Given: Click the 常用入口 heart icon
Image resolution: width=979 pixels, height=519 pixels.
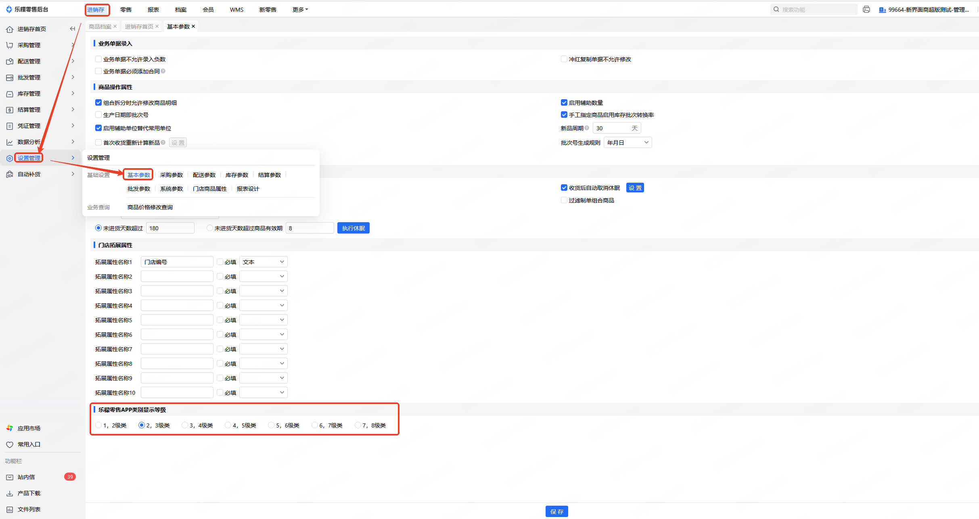Looking at the screenshot, I should (10, 444).
